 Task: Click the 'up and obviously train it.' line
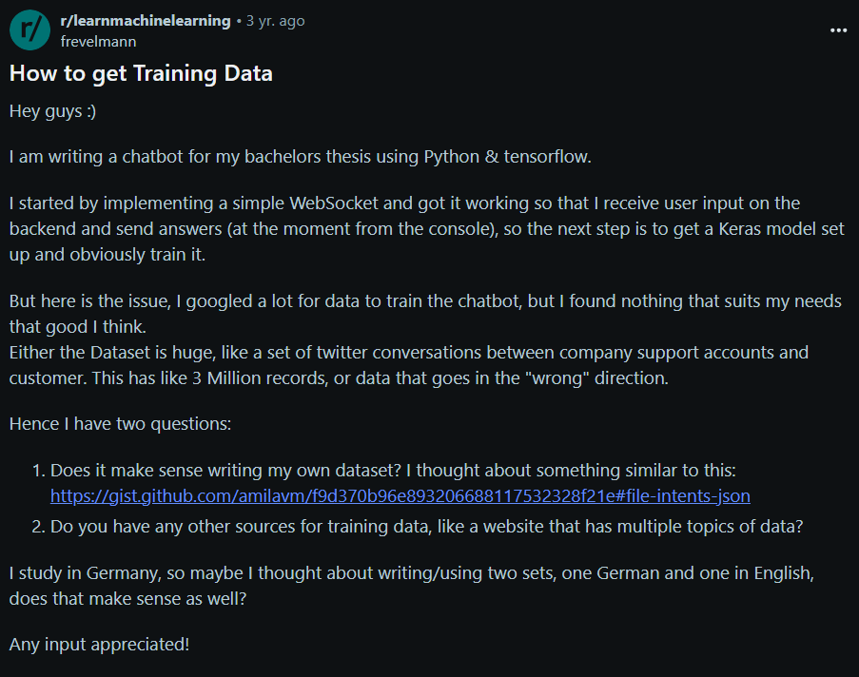point(107,255)
